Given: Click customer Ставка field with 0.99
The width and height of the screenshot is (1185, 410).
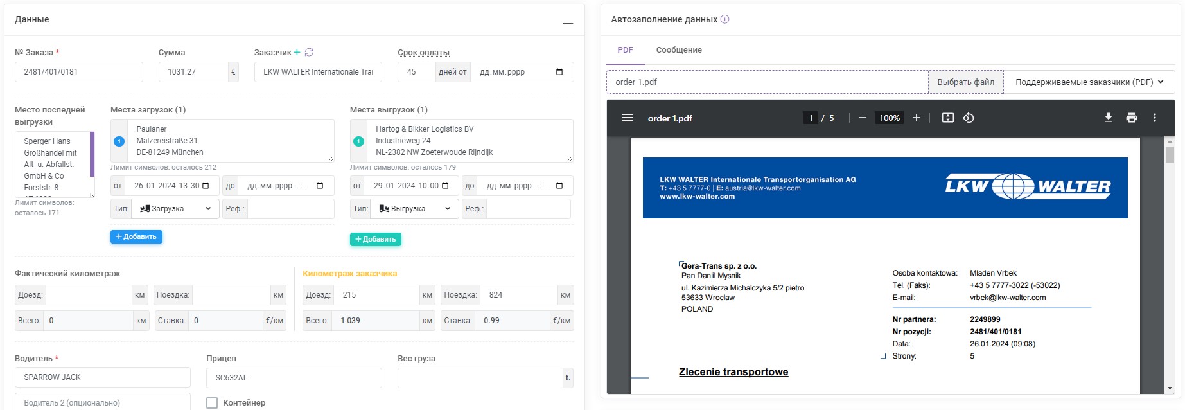Looking at the screenshot, I should (x=512, y=321).
